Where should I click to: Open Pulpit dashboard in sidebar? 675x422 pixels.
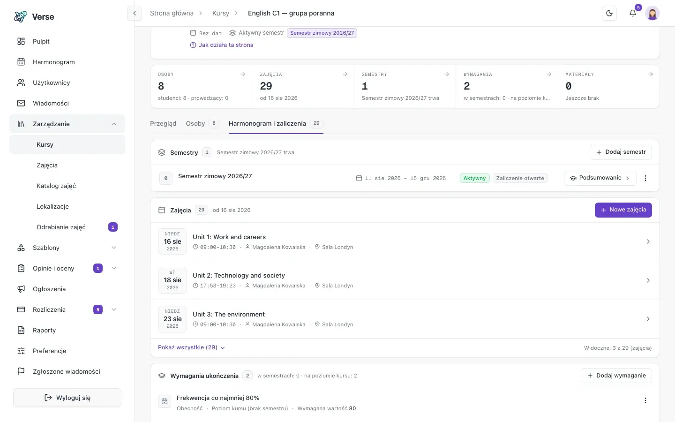click(x=67, y=41)
